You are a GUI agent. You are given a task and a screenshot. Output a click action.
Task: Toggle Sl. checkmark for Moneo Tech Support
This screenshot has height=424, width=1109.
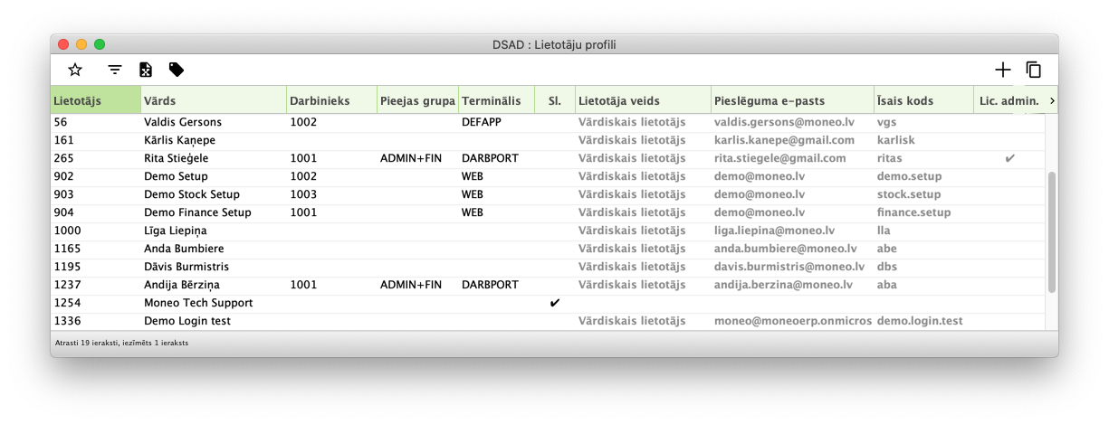coord(555,303)
